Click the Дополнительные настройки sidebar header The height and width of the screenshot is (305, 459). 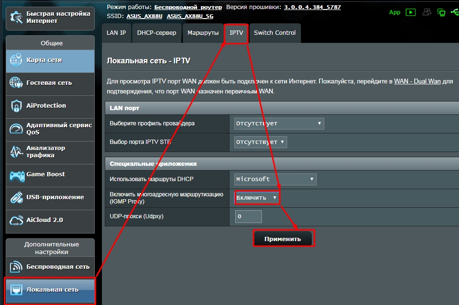tap(51, 248)
